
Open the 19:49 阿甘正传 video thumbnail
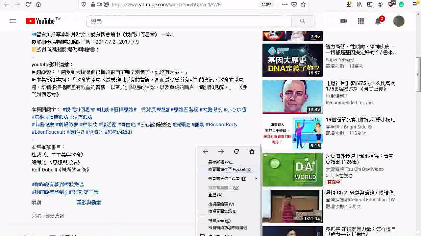(292, 97)
